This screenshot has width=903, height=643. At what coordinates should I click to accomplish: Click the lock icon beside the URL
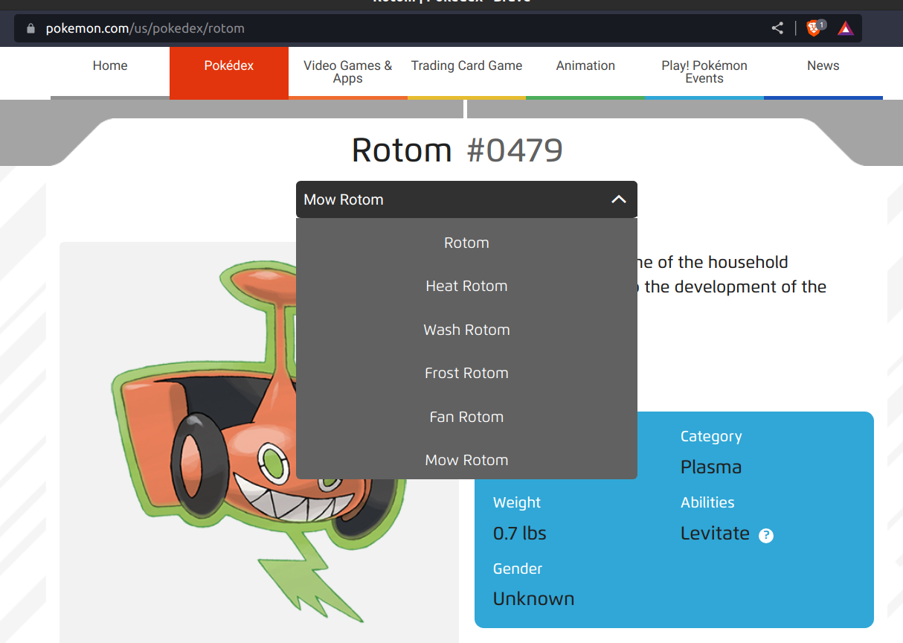pyautogui.click(x=30, y=28)
